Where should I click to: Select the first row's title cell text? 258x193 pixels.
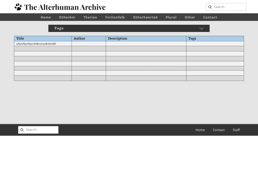[36, 44]
